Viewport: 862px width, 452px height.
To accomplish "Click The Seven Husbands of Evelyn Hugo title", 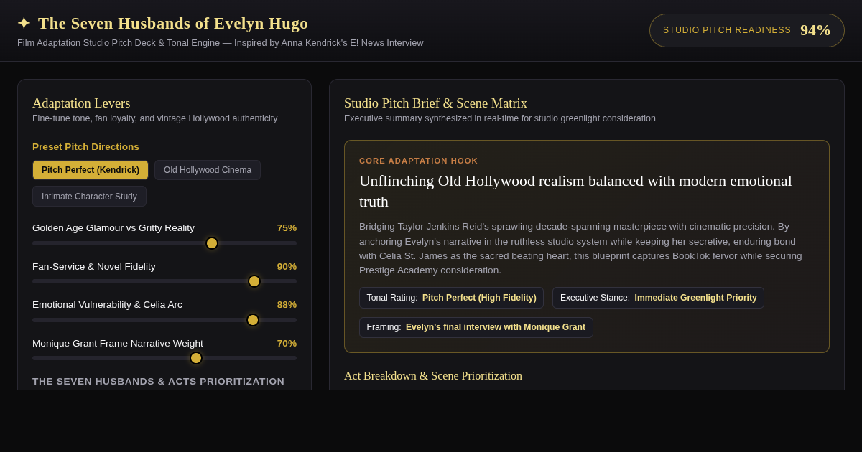I will coord(173,24).
